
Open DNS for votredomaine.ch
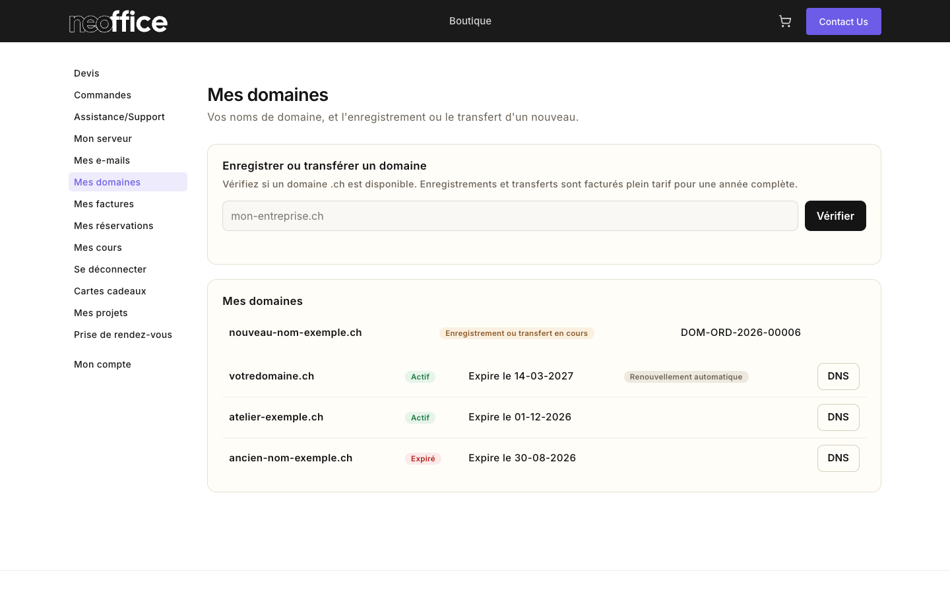(838, 376)
